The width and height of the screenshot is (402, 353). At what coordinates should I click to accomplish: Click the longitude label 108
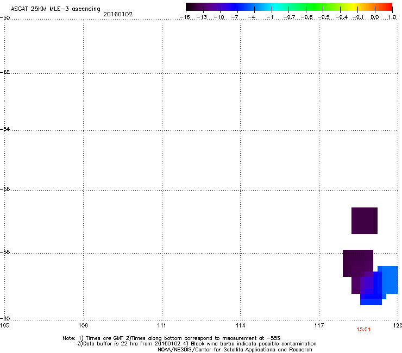tap(83, 325)
